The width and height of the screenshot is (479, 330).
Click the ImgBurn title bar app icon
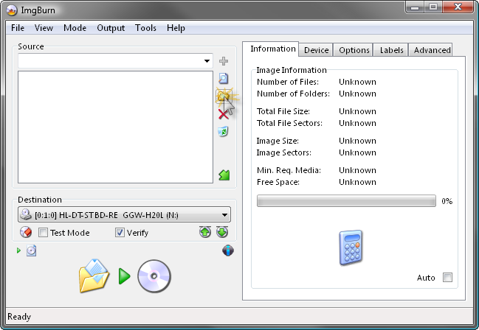[x=12, y=10]
